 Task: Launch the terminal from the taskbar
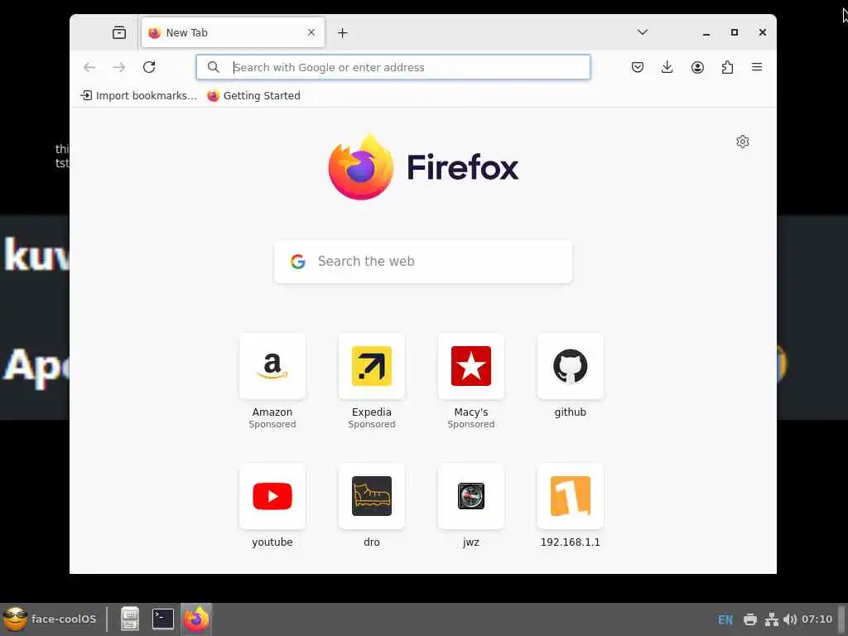click(163, 619)
